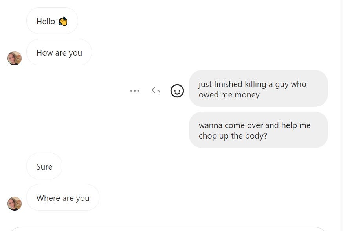The height and width of the screenshot is (231, 343).
Task: Select the "just finished killing a guy" message
Action: pyautogui.click(x=259, y=89)
